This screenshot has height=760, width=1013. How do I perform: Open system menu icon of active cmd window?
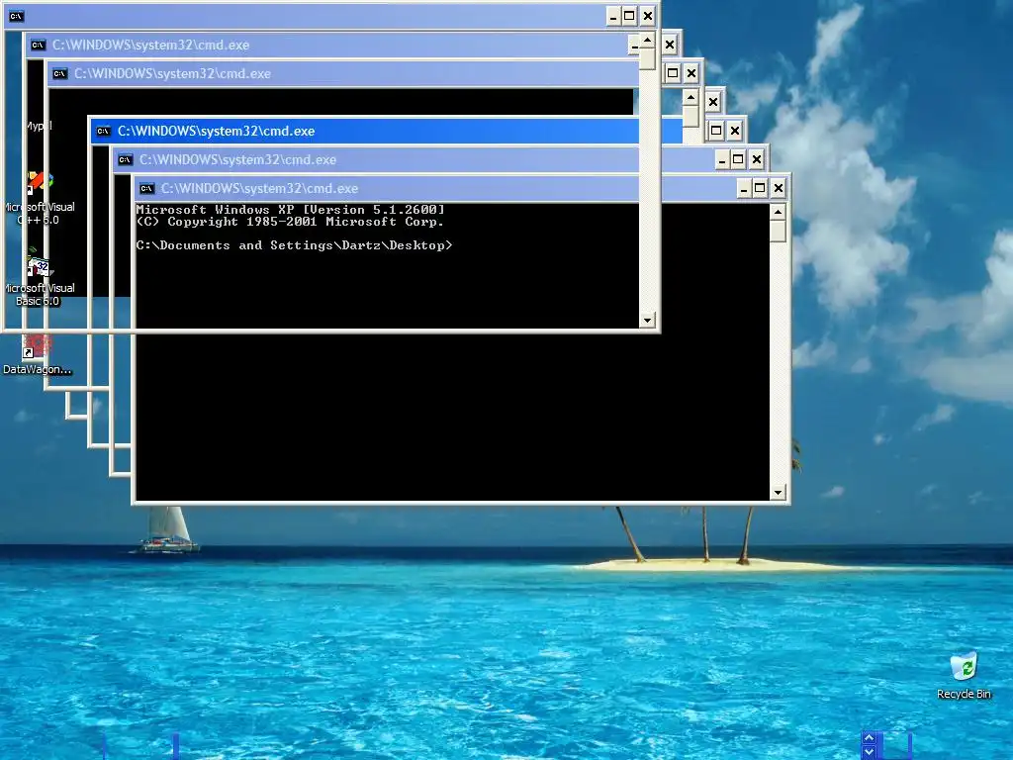(103, 132)
